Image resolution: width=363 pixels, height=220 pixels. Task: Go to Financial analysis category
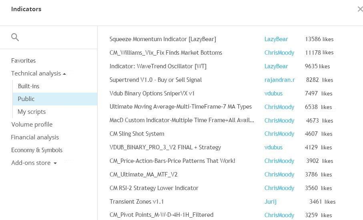coord(35,137)
